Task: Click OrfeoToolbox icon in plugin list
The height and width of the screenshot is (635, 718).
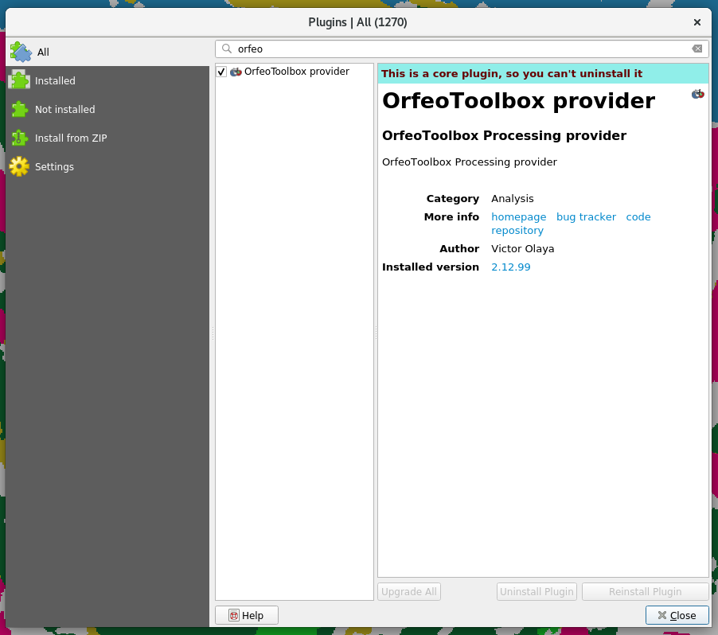Action: point(236,72)
